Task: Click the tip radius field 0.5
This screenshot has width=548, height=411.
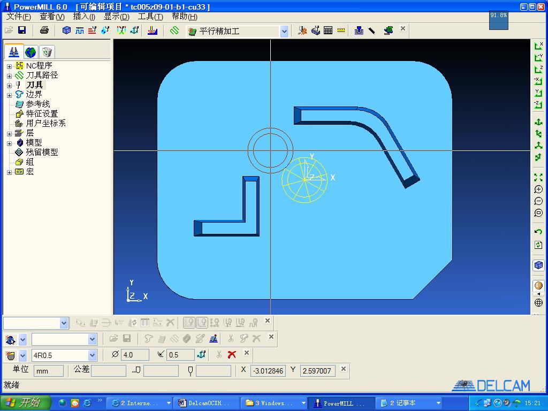Action: coord(180,355)
